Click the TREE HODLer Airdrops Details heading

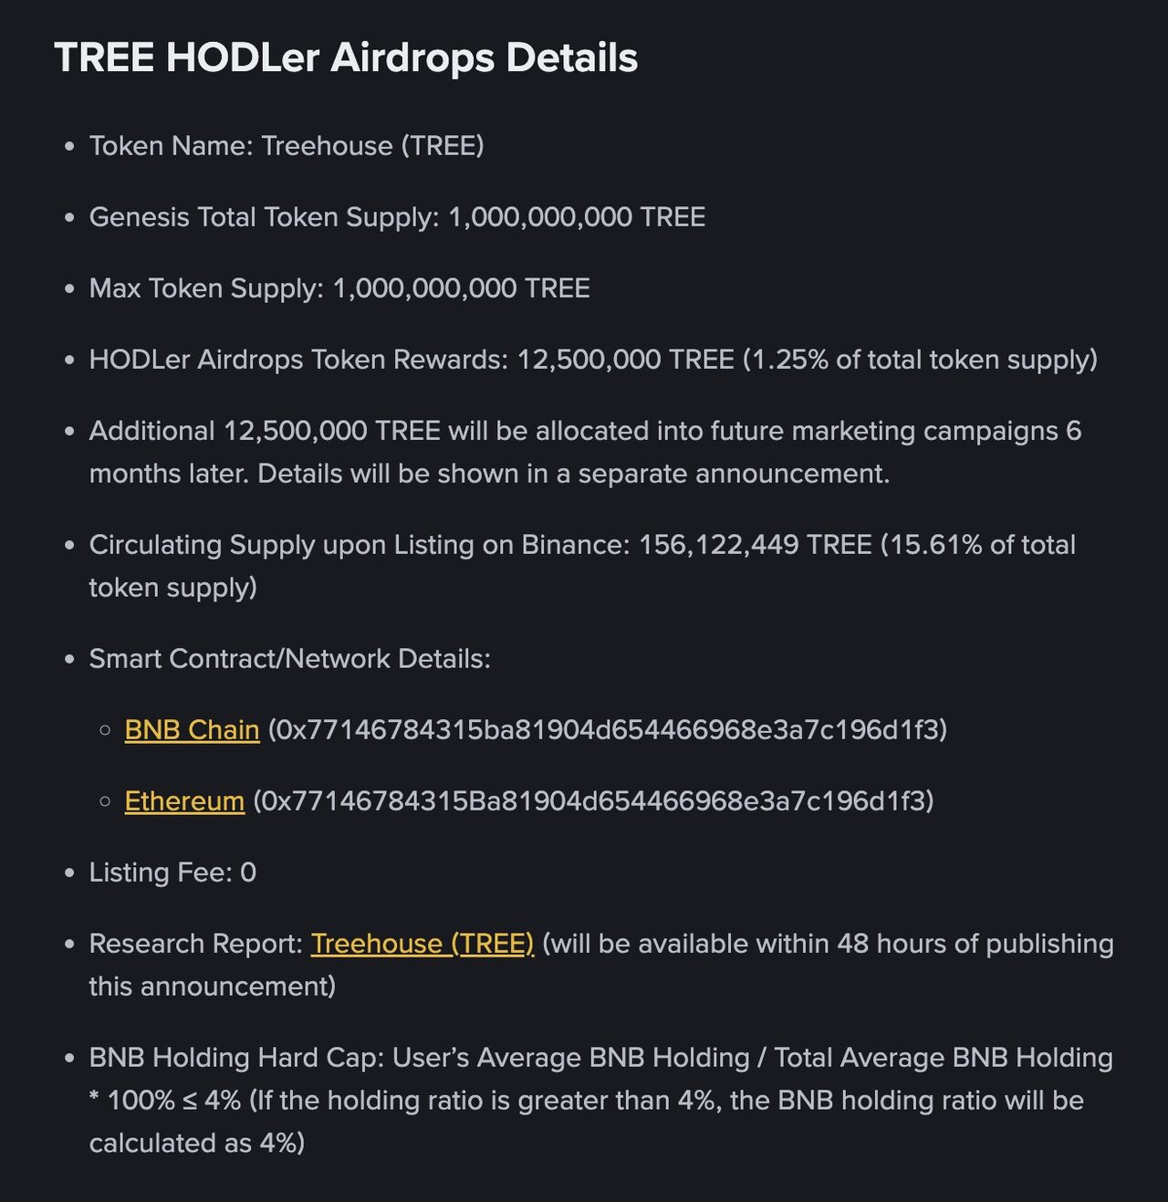[346, 57]
